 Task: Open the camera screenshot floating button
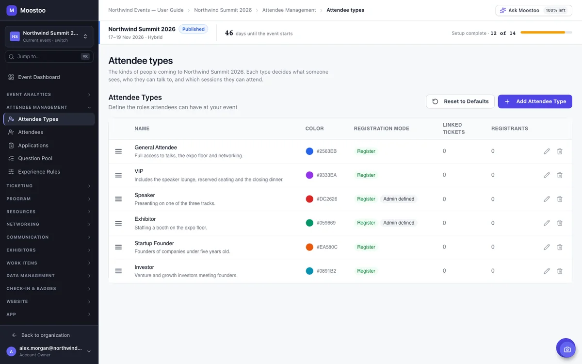click(566, 348)
